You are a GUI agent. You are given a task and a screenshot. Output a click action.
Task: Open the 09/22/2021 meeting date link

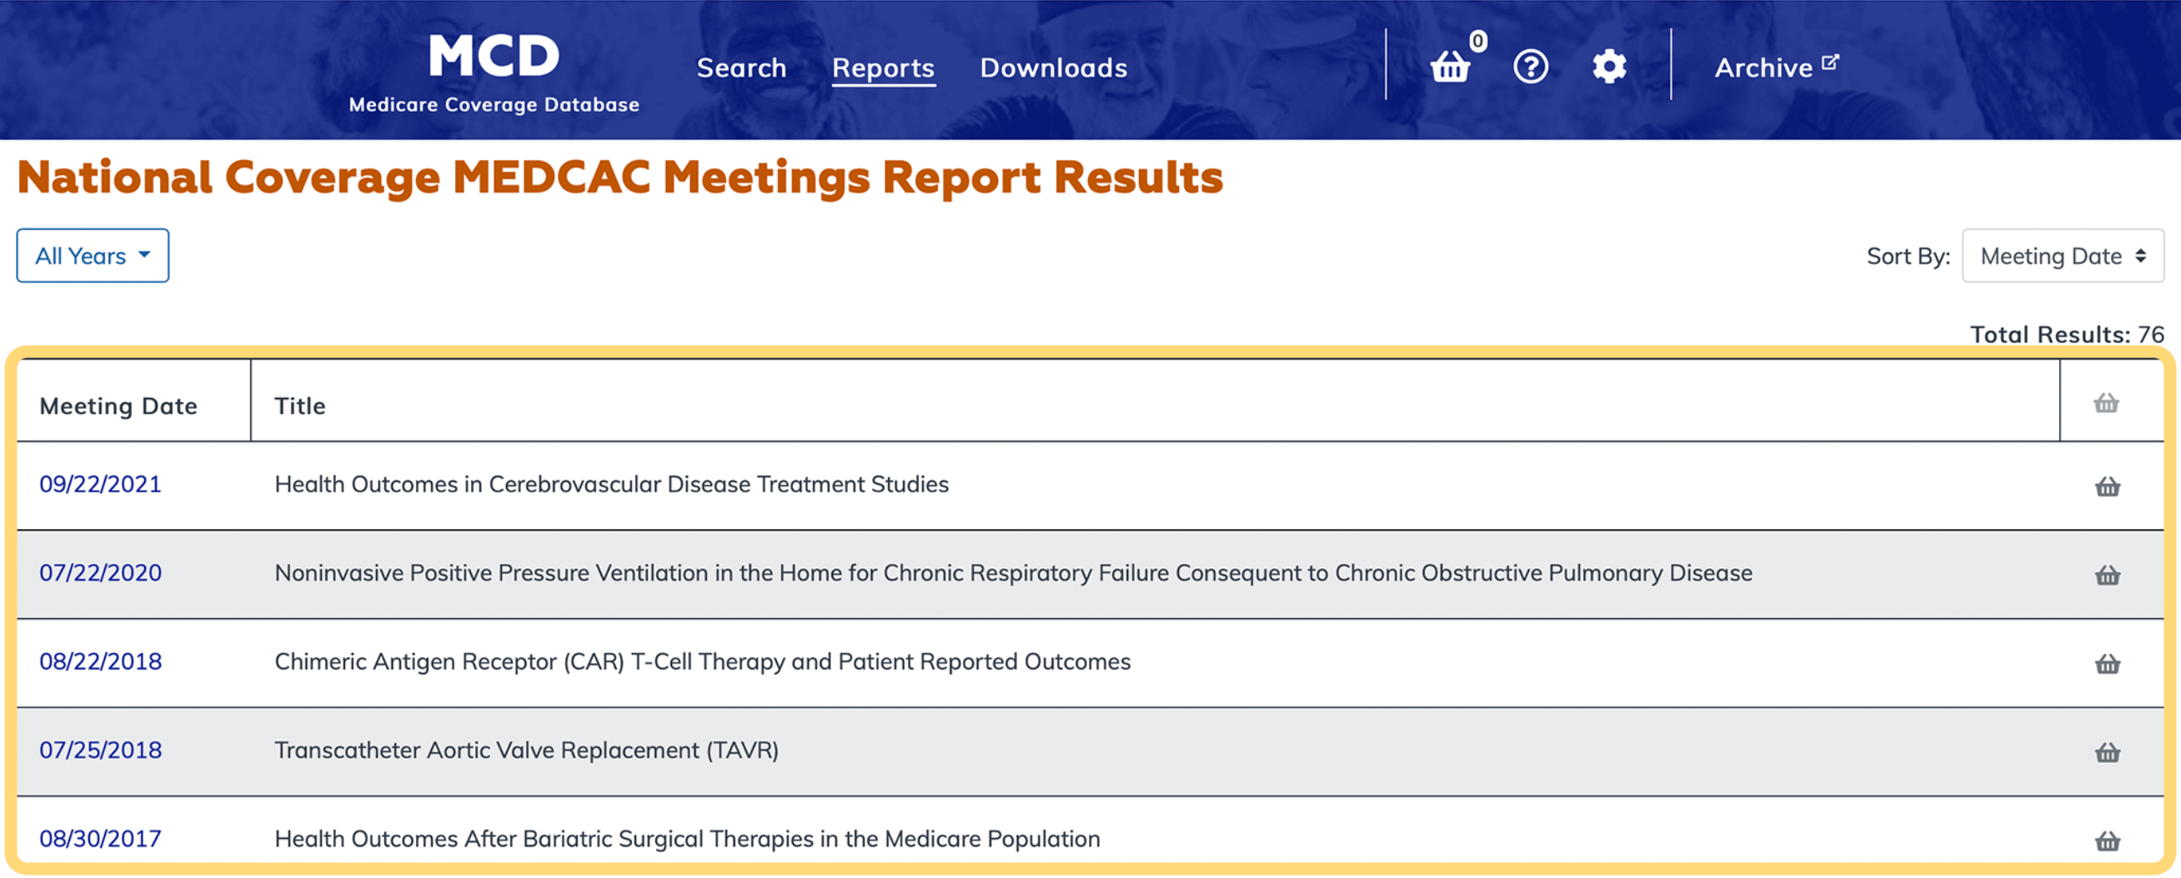pyautogui.click(x=100, y=484)
